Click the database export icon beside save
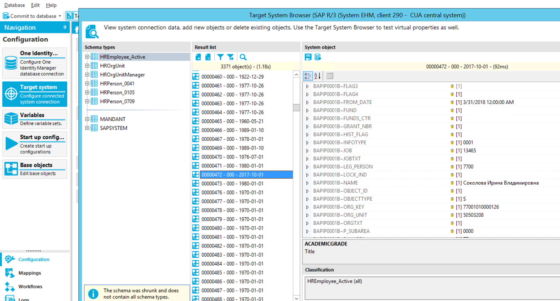The image size is (560, 301). point(318,57)
